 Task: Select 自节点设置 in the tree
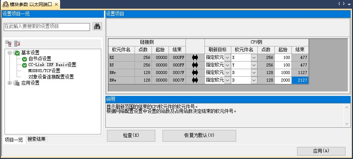40,59
